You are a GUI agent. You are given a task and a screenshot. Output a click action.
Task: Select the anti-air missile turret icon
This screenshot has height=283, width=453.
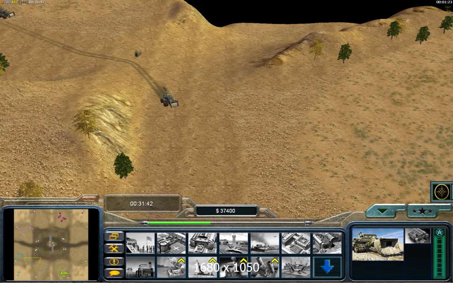pyautogui.click(x=171, y=267)
